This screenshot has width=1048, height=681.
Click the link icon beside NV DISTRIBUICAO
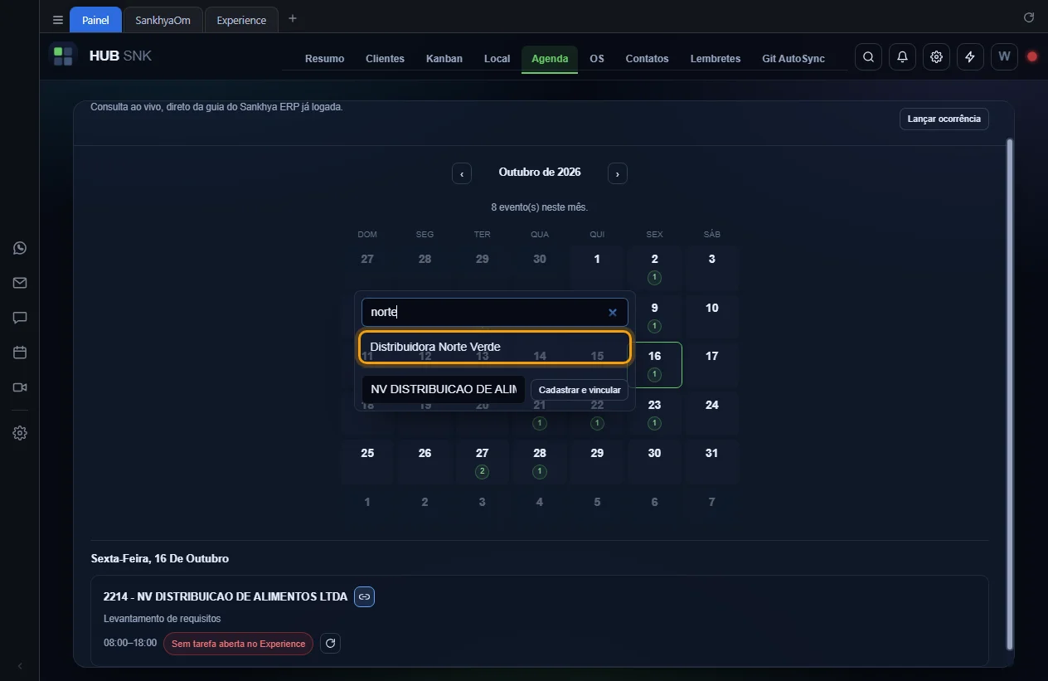click(x=364, y=596)
